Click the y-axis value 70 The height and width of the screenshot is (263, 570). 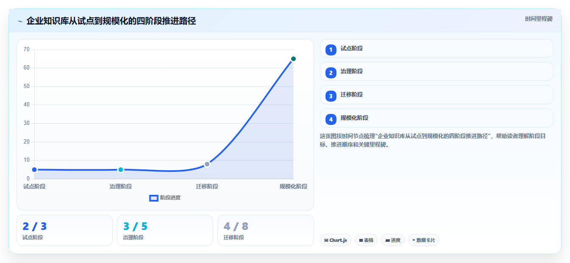(x=26, y=50)
